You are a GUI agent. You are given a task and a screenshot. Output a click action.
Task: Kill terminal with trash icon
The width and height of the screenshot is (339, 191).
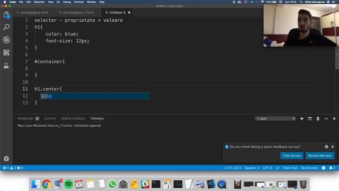[318, 119]
